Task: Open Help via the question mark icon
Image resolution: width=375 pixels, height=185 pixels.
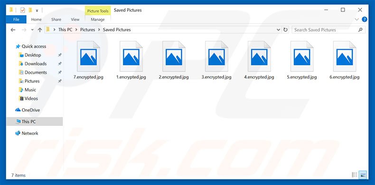Action: 365,19
